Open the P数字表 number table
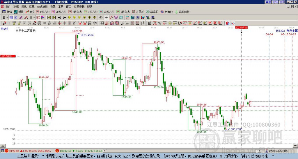Screen dimensions: 298x159 (x=75, y=12)
